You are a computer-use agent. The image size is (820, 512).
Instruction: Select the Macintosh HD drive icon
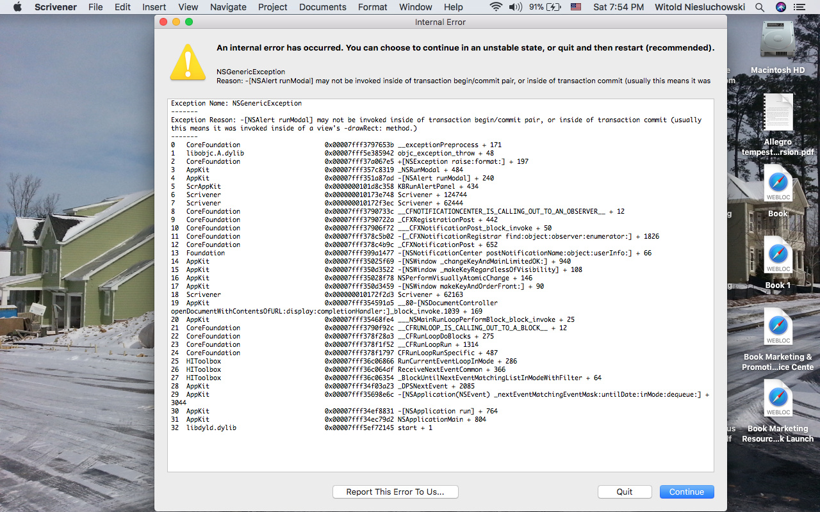point(778,40)
